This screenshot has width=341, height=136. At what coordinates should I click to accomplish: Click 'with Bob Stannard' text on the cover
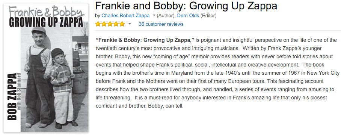[19, 92]
